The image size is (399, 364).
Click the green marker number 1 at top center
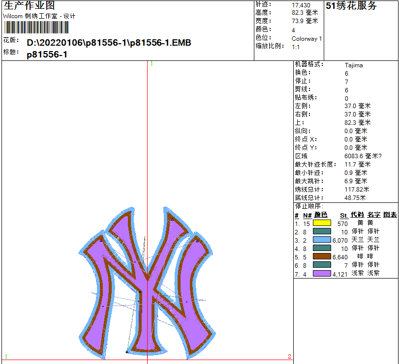(x=152, y=63)
